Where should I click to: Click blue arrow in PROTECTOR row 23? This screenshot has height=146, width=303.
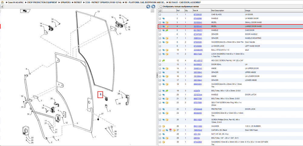click(x=163, y=109)
